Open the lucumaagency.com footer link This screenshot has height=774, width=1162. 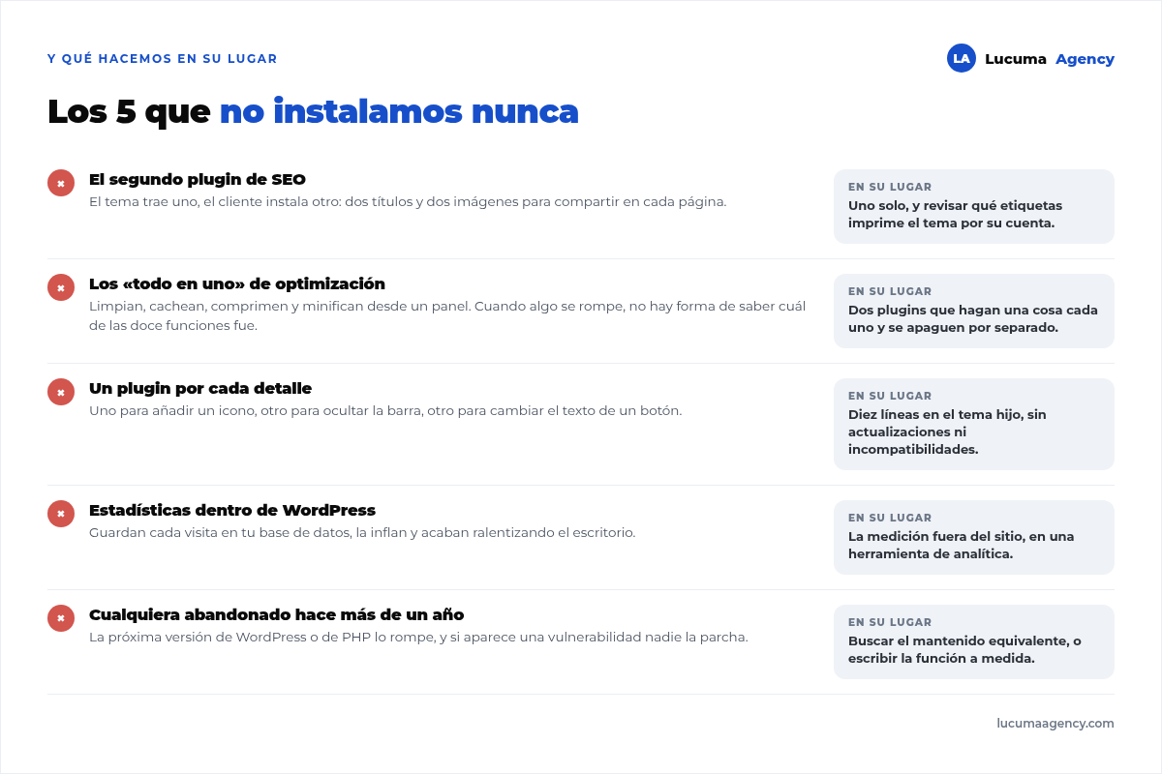pos(1055,723)
